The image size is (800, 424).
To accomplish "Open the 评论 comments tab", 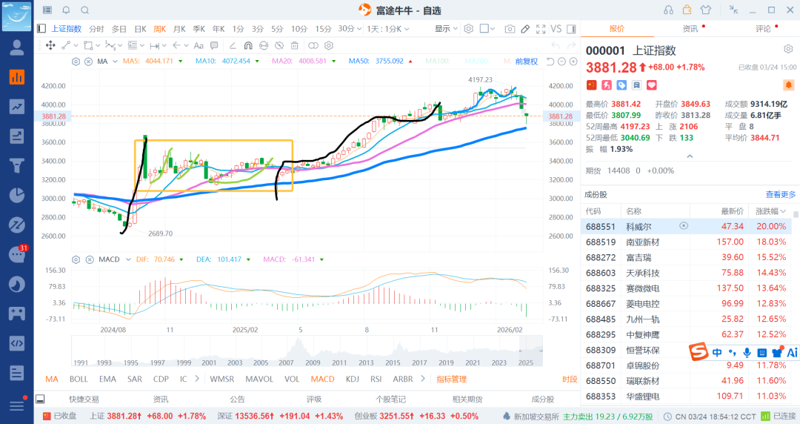I will [763, 29].
